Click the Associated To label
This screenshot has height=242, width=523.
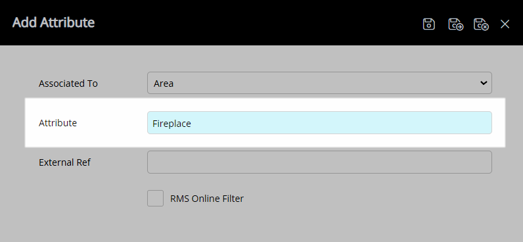pos(68,84)
